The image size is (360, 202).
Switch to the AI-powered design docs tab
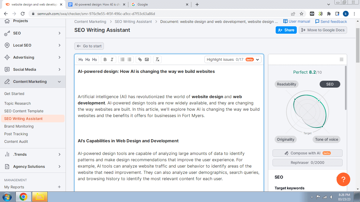coord(96,4)
